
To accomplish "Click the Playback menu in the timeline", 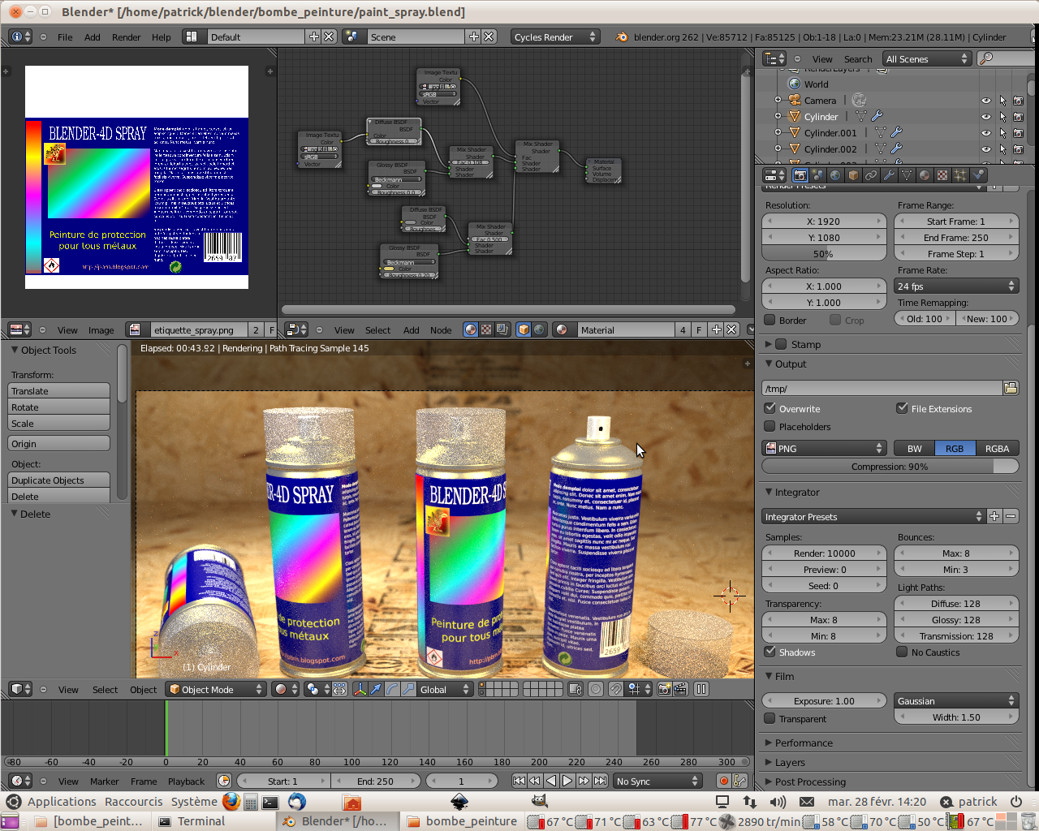I will pyautogui.click(x=186, y=781).
